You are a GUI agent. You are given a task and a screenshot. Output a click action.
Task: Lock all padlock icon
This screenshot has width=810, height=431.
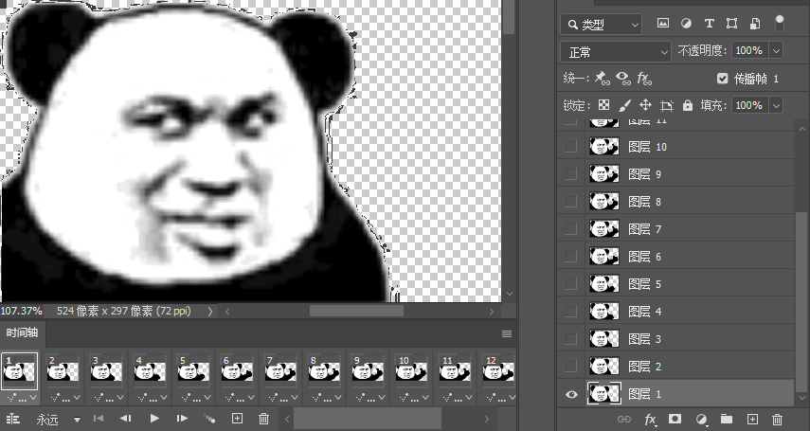pos(688,105)
